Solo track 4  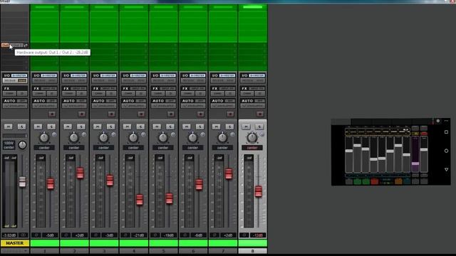(140, 127)
